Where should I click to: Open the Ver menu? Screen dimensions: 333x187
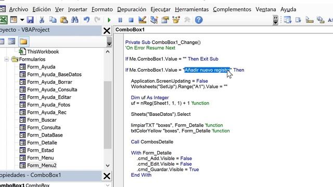(x=59, y=9)
